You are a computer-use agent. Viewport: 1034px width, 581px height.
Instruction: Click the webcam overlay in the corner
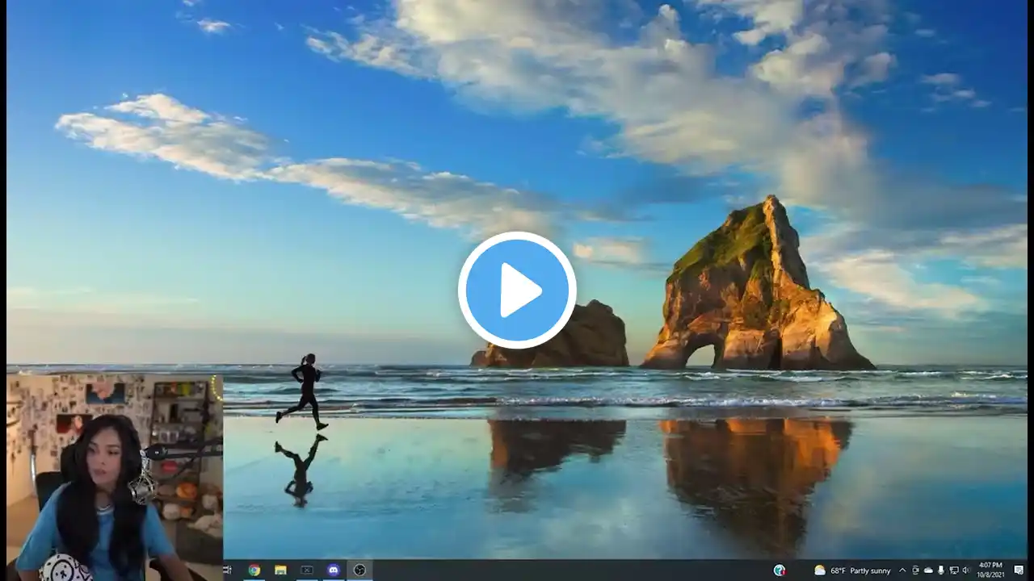click(x=115, y=477)
